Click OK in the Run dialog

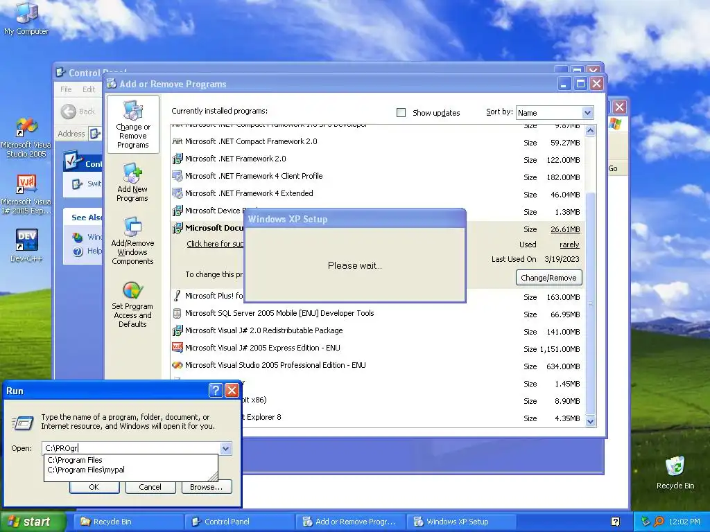pos(94,487)
